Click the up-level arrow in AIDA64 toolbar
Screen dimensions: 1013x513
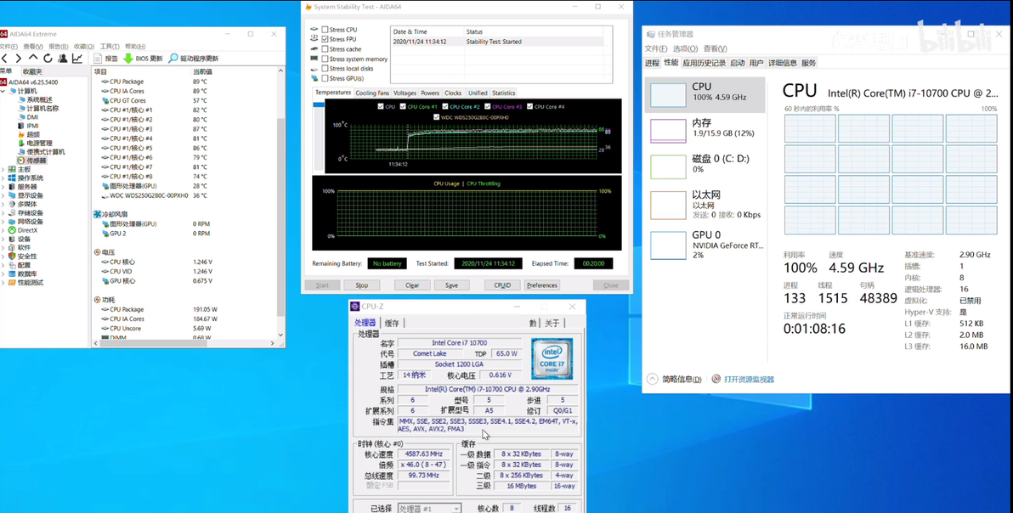point(33,58)
